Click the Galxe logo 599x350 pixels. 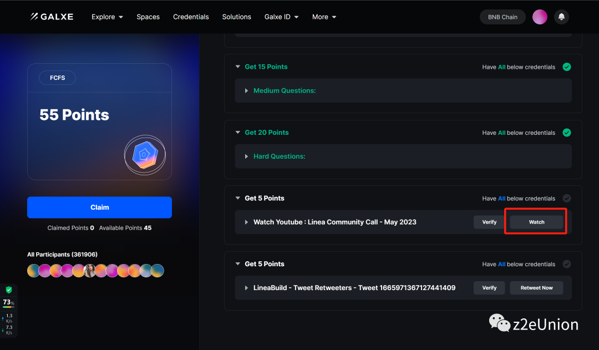coord(52,17)
